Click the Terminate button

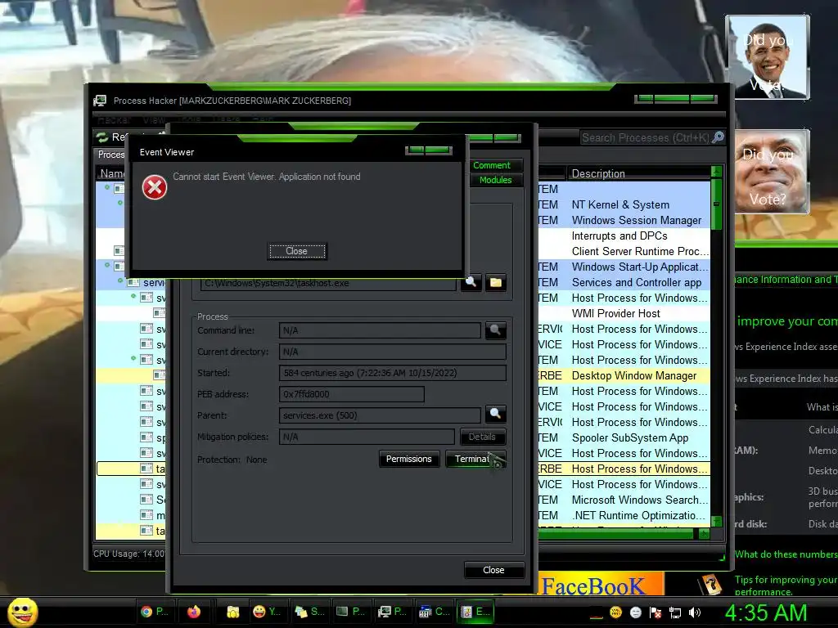click(475, 459)
